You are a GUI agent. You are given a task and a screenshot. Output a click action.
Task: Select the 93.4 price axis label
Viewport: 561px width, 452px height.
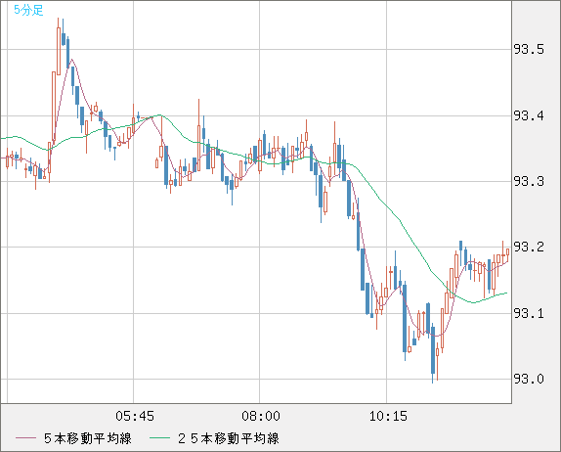click(529, 115)
